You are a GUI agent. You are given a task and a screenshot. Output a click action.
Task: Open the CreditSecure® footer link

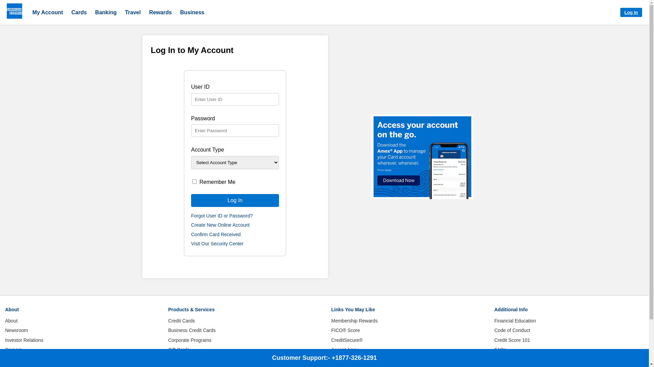click(347, 340)
